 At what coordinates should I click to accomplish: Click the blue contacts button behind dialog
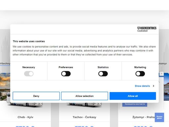click(x=135, y=104)
